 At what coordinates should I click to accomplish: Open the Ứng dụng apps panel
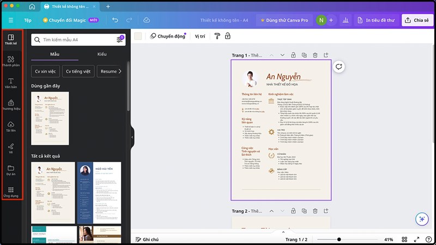pyautogui.click(x=11, y=192)
